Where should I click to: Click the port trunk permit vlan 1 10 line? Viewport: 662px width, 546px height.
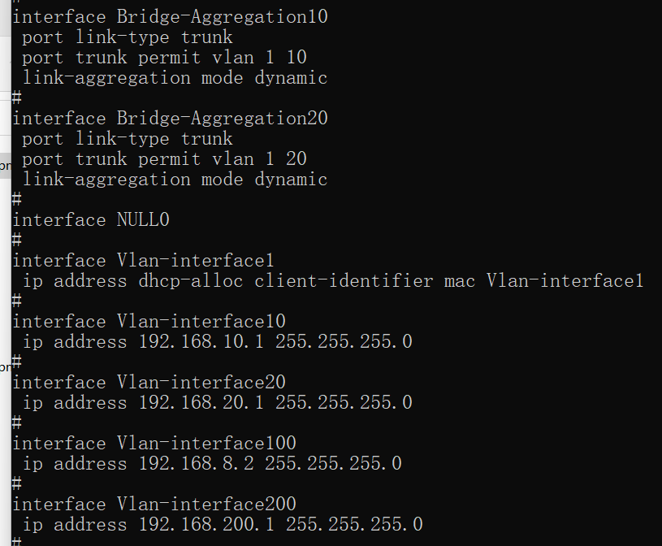tap(164, 57)
